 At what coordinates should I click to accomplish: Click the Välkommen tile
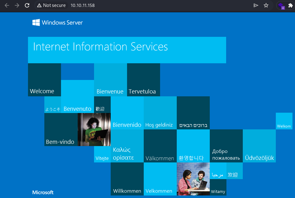tap(160, 146)
